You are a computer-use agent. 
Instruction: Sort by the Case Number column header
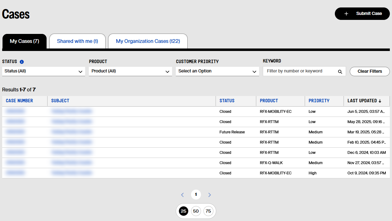20,101
